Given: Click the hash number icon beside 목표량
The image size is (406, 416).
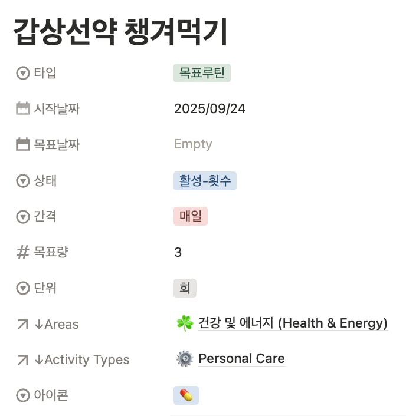Looking at the screenshot, I should pos(23,253).
